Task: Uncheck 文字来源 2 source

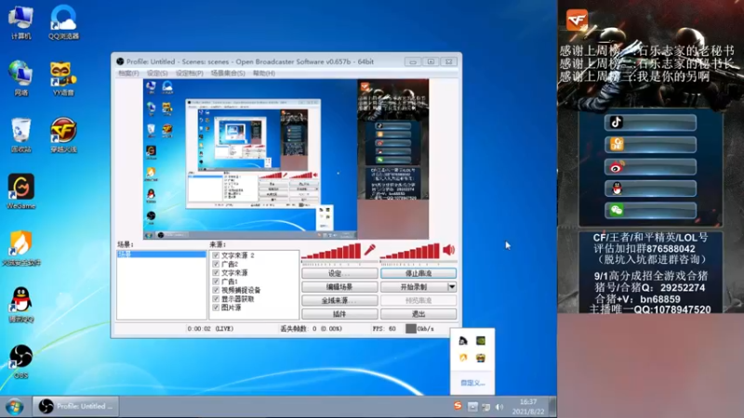Action: pos(216,255)
